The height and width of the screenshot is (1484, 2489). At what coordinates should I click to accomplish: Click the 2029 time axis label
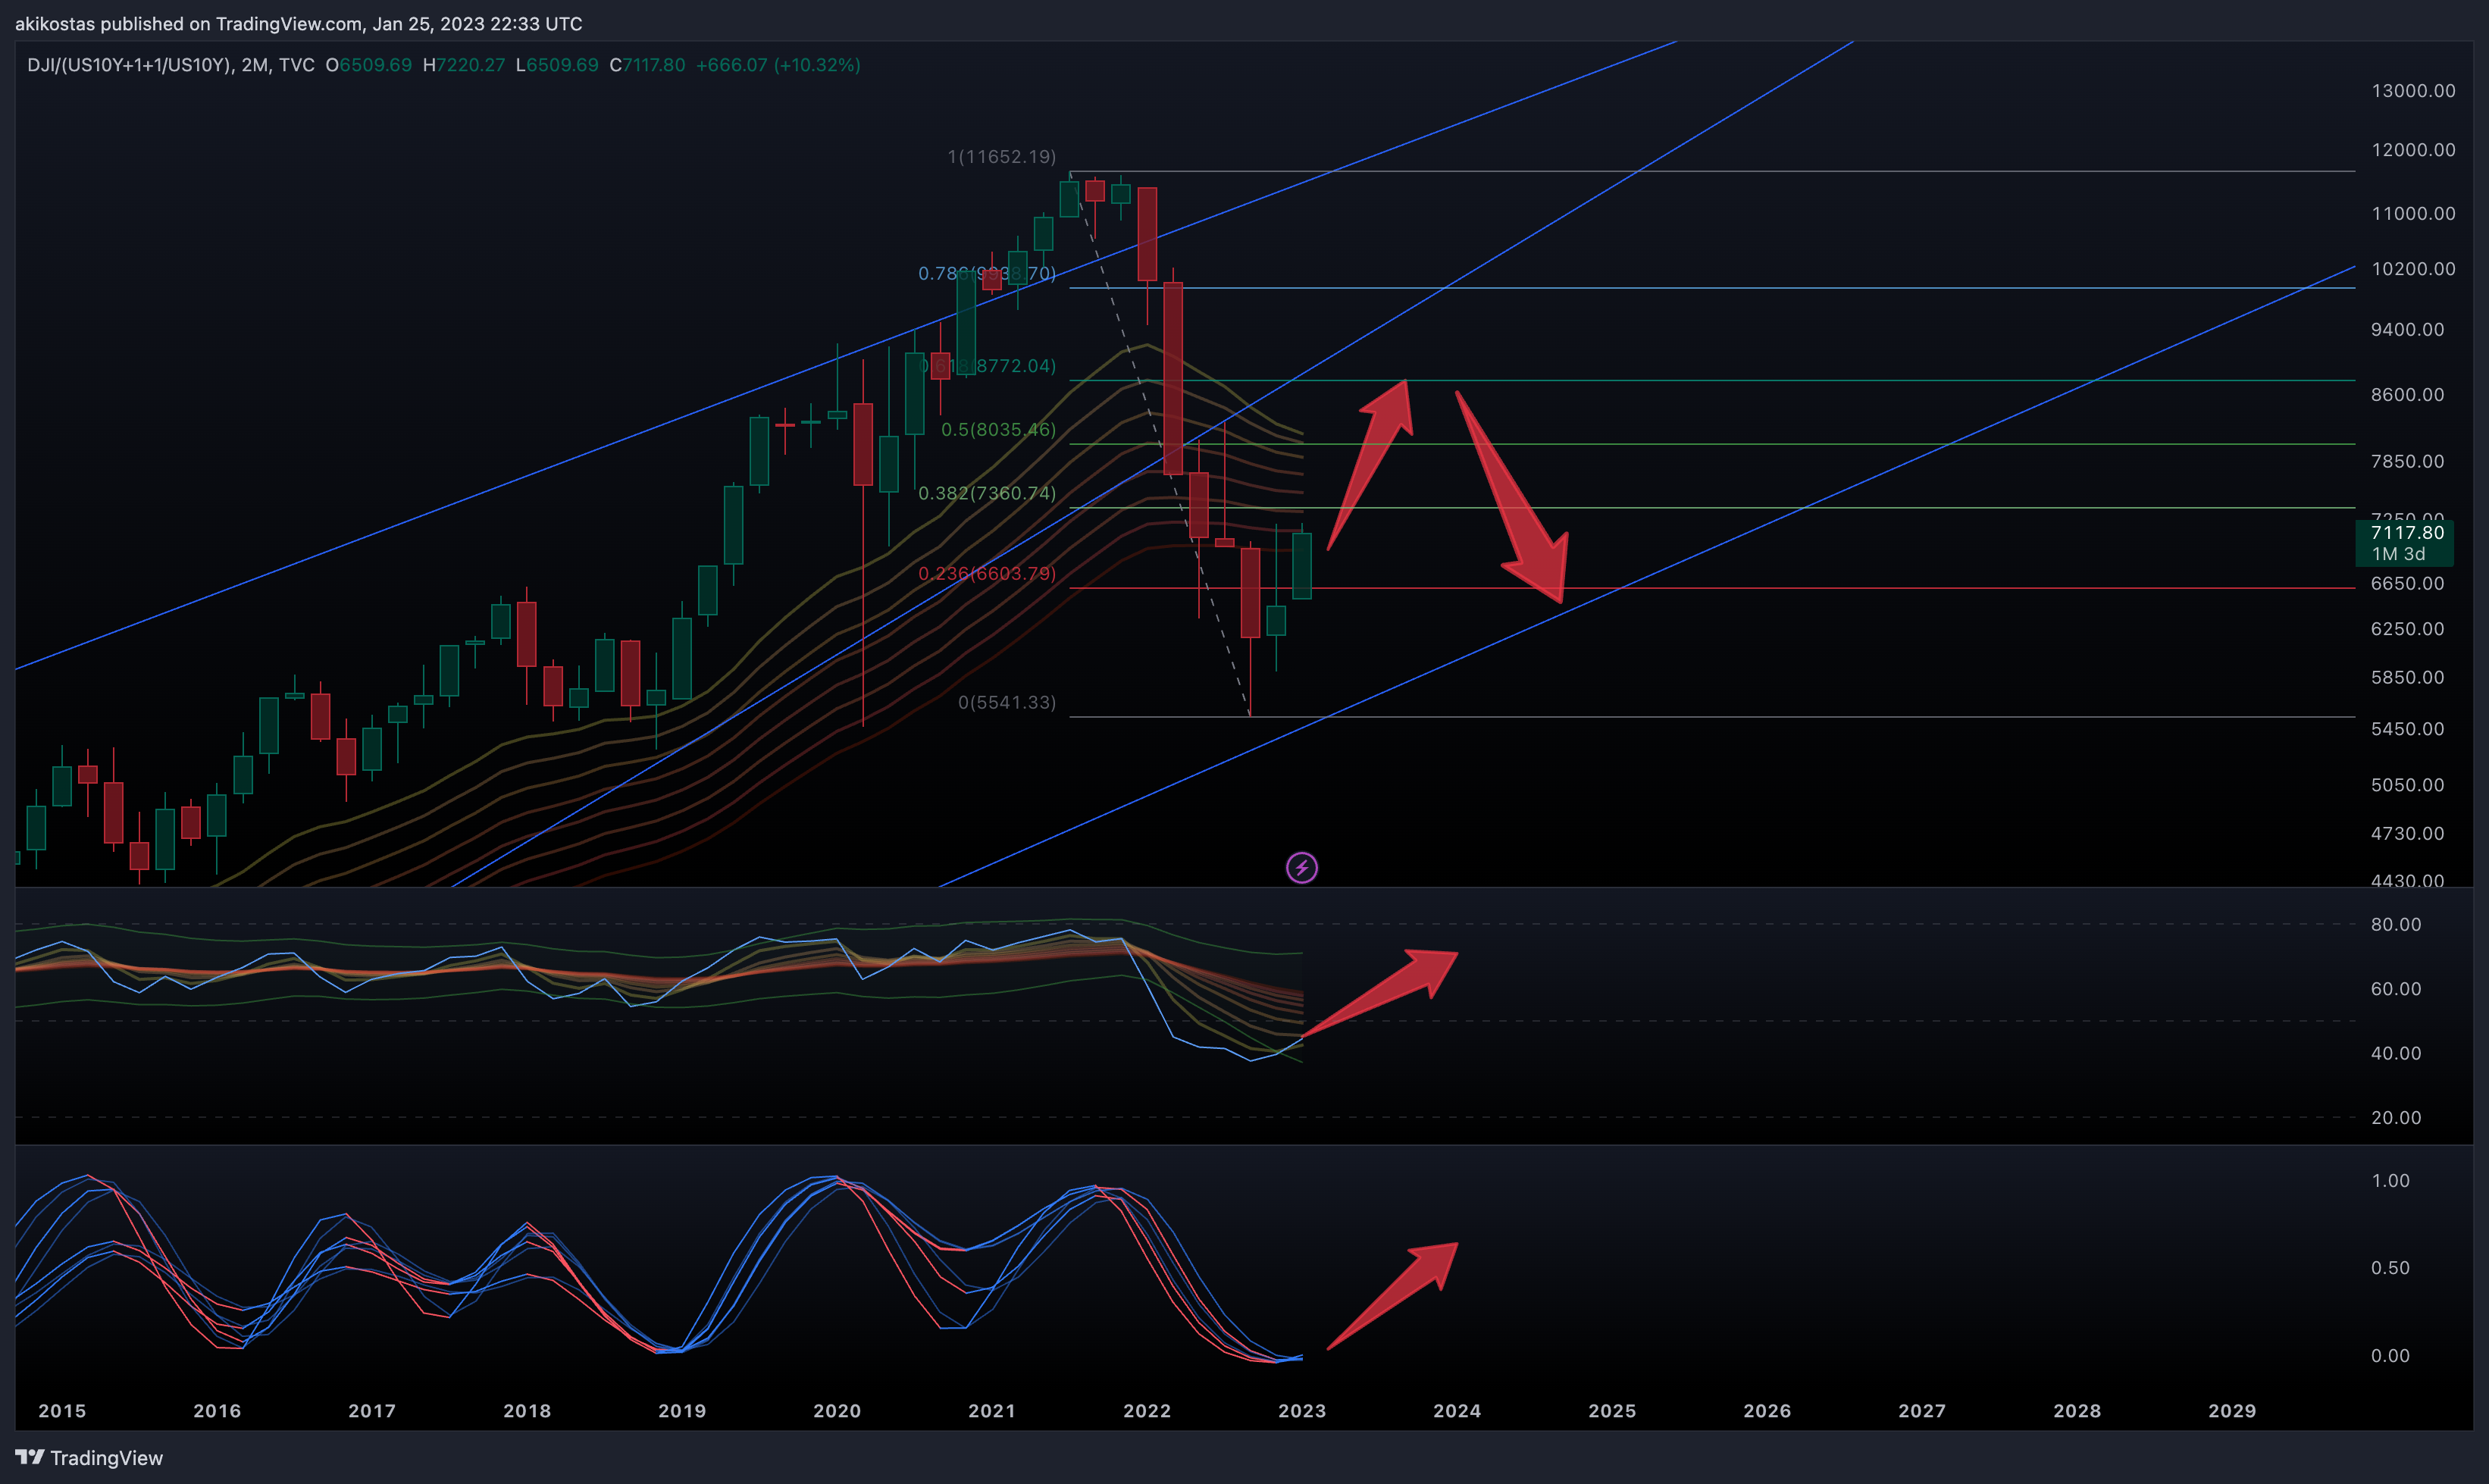pyautogui.click(x=2232, y=1411)
